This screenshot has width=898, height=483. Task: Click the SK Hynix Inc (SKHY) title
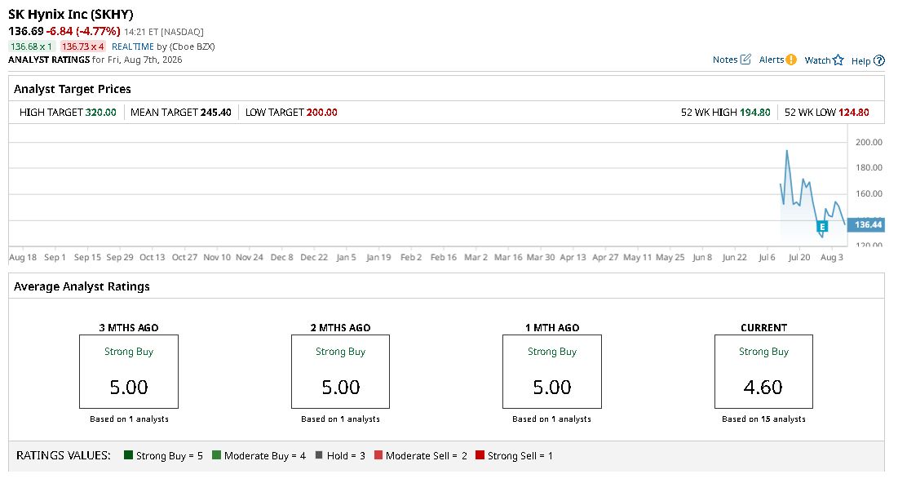(70, 15)
